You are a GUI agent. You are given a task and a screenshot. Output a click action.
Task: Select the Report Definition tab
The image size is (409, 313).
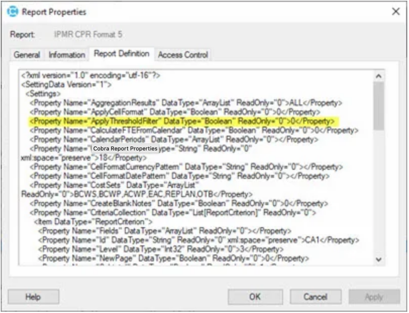click(x=121, y=54)
